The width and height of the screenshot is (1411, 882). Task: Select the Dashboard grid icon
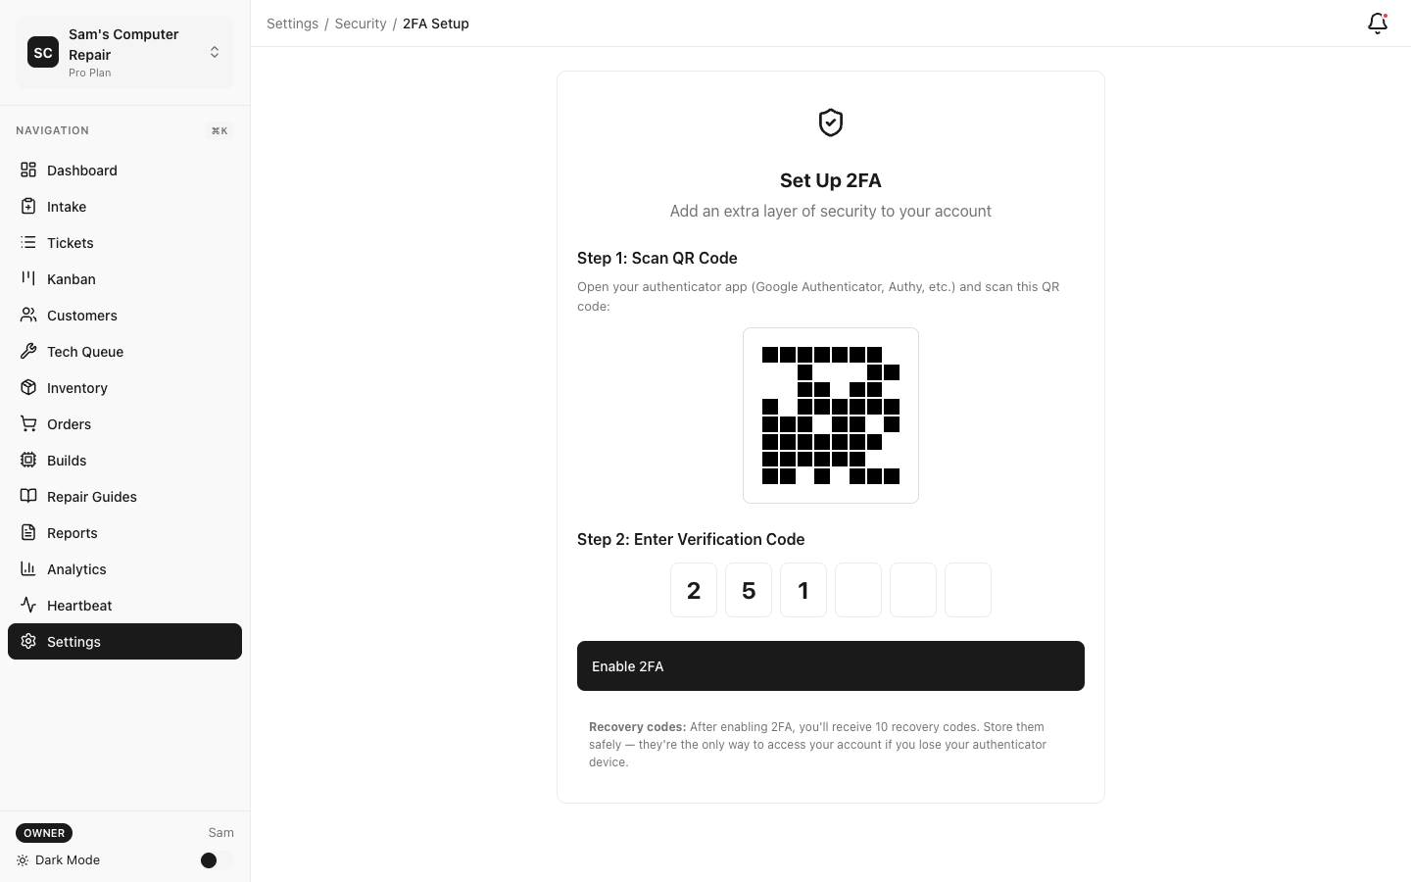(x=28, y=170)
